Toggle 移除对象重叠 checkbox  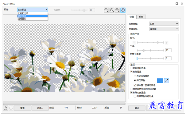(x=131, y=93)
